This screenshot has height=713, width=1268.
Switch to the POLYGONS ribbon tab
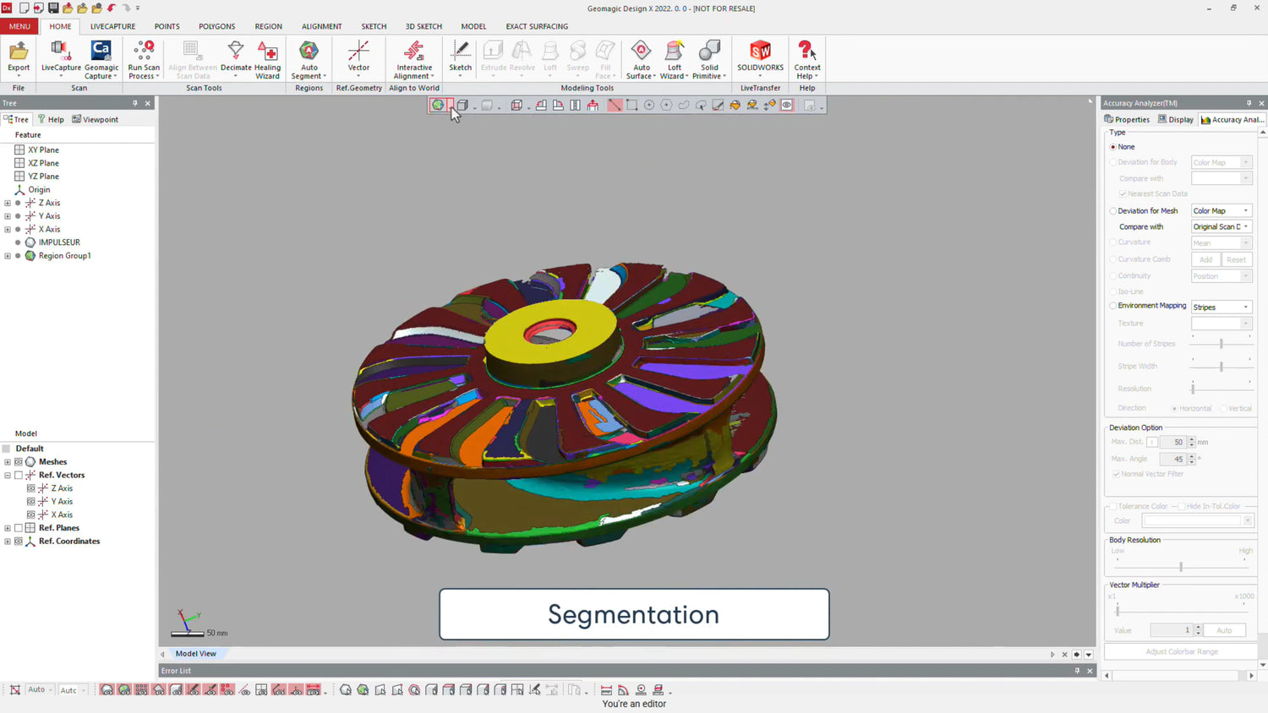pos(217,26)
